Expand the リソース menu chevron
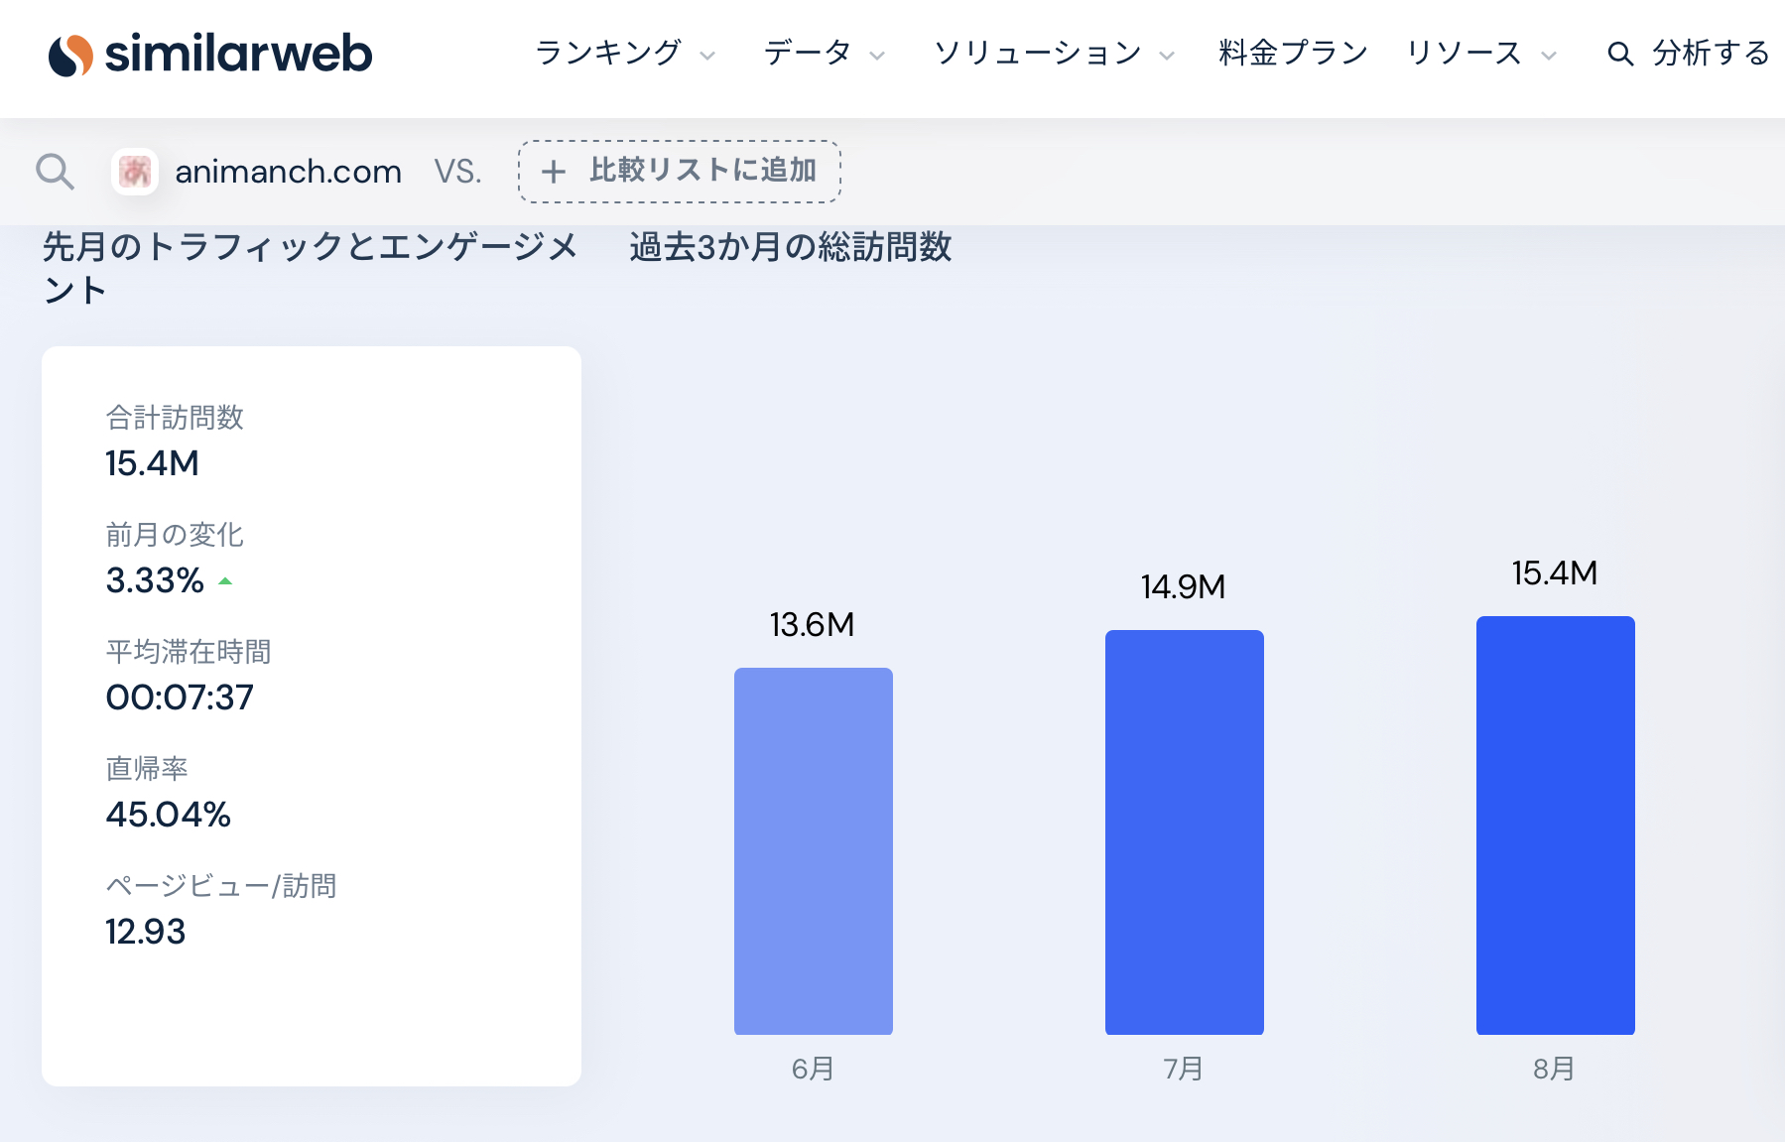The width and height of the screenshot is (1785, 1142). 1549,56
